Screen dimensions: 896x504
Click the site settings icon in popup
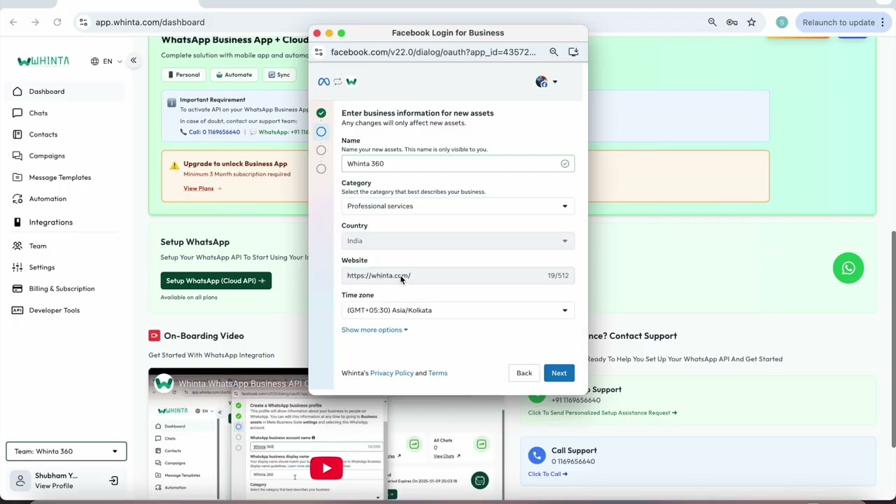(x=318, y=52)
